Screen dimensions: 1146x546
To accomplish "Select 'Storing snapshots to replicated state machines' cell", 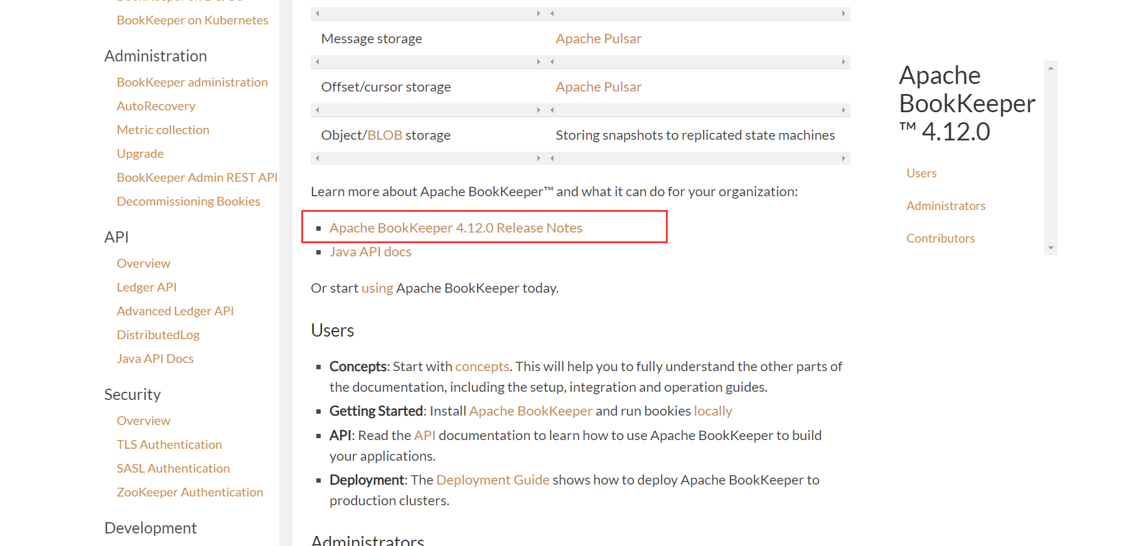I will pos(695,135).
